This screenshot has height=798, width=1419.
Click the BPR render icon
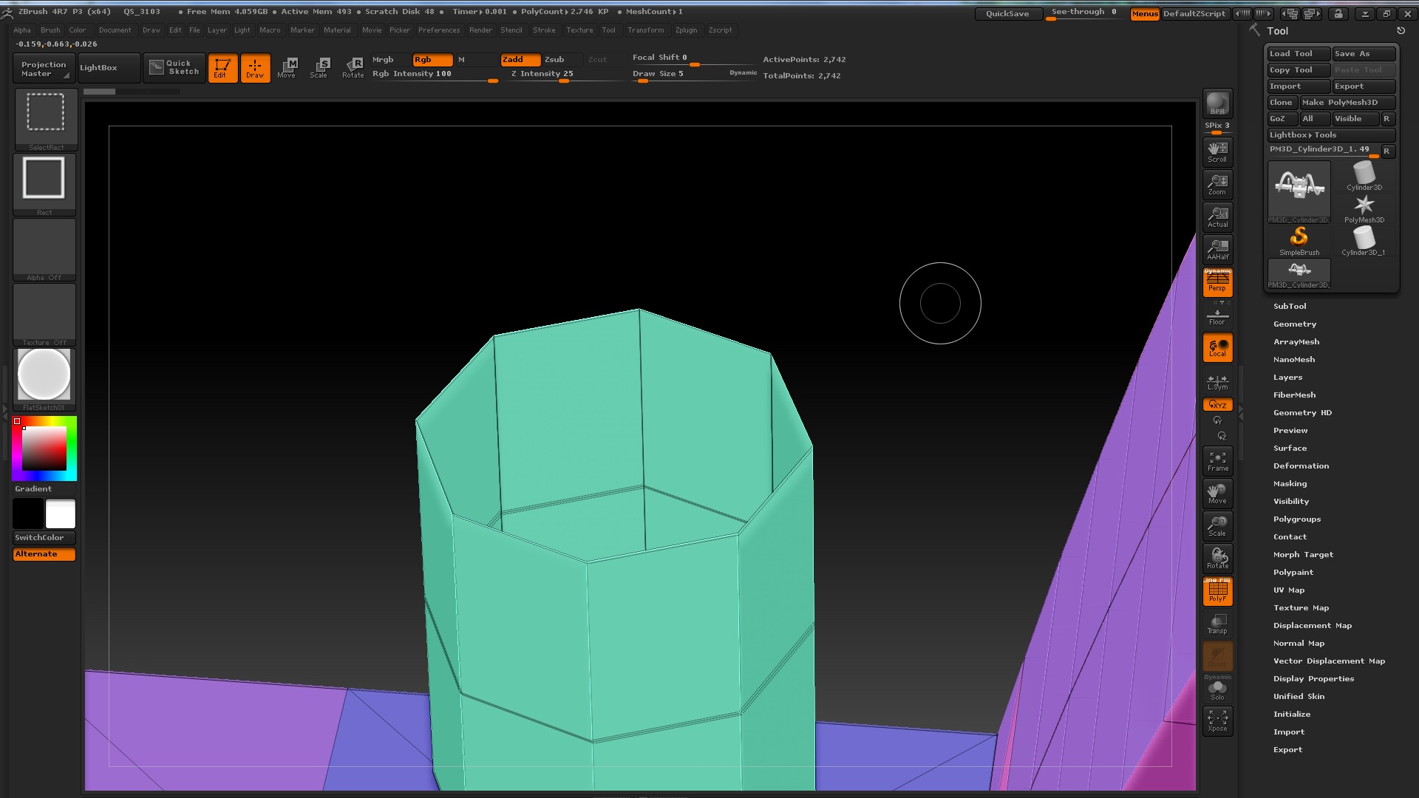coord(1217,103)
